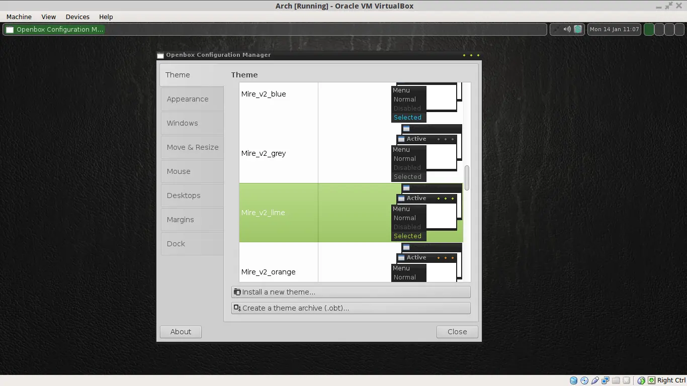Click Create a theme archive button
Screen dimensions: 687x386
[x=351, y=308]
